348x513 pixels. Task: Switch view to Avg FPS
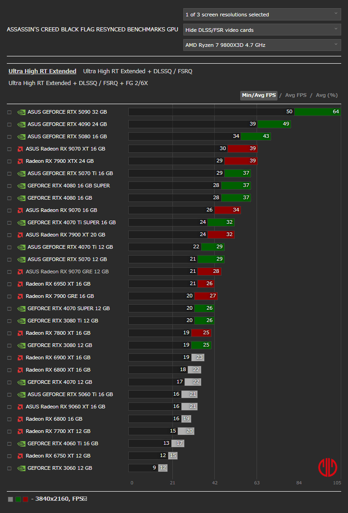pos(296,95)
